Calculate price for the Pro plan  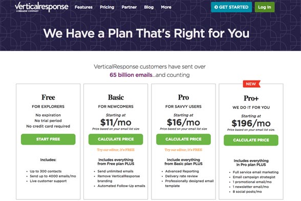(183, 139)
